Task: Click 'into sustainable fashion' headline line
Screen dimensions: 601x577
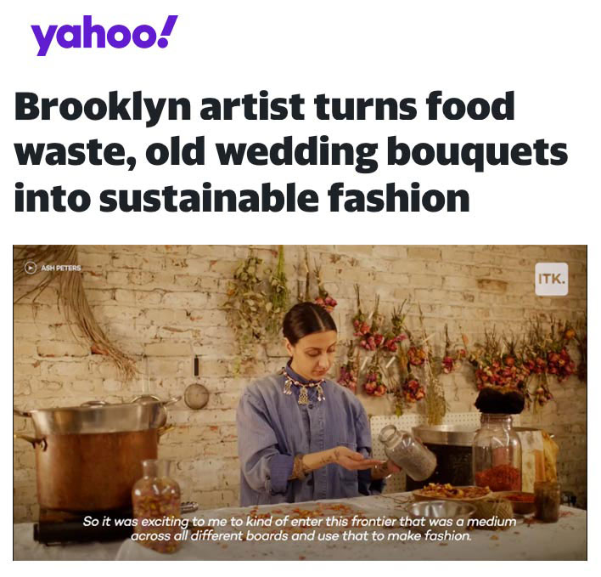Action: (x=242, y=197)
